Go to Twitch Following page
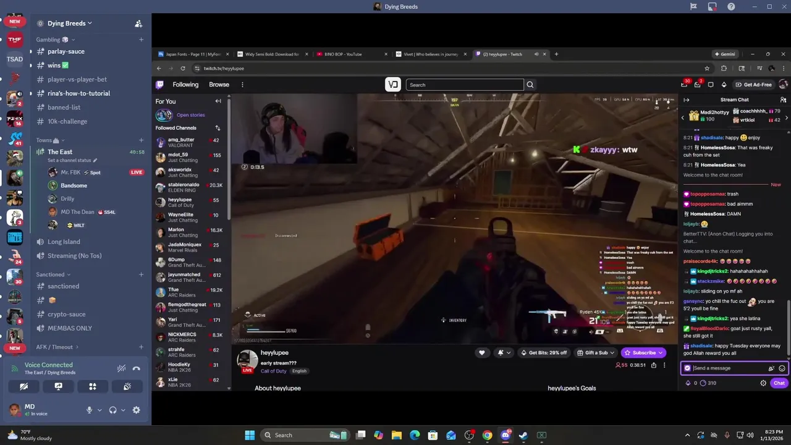The image size is (791, 445). [x=185, y=85]
